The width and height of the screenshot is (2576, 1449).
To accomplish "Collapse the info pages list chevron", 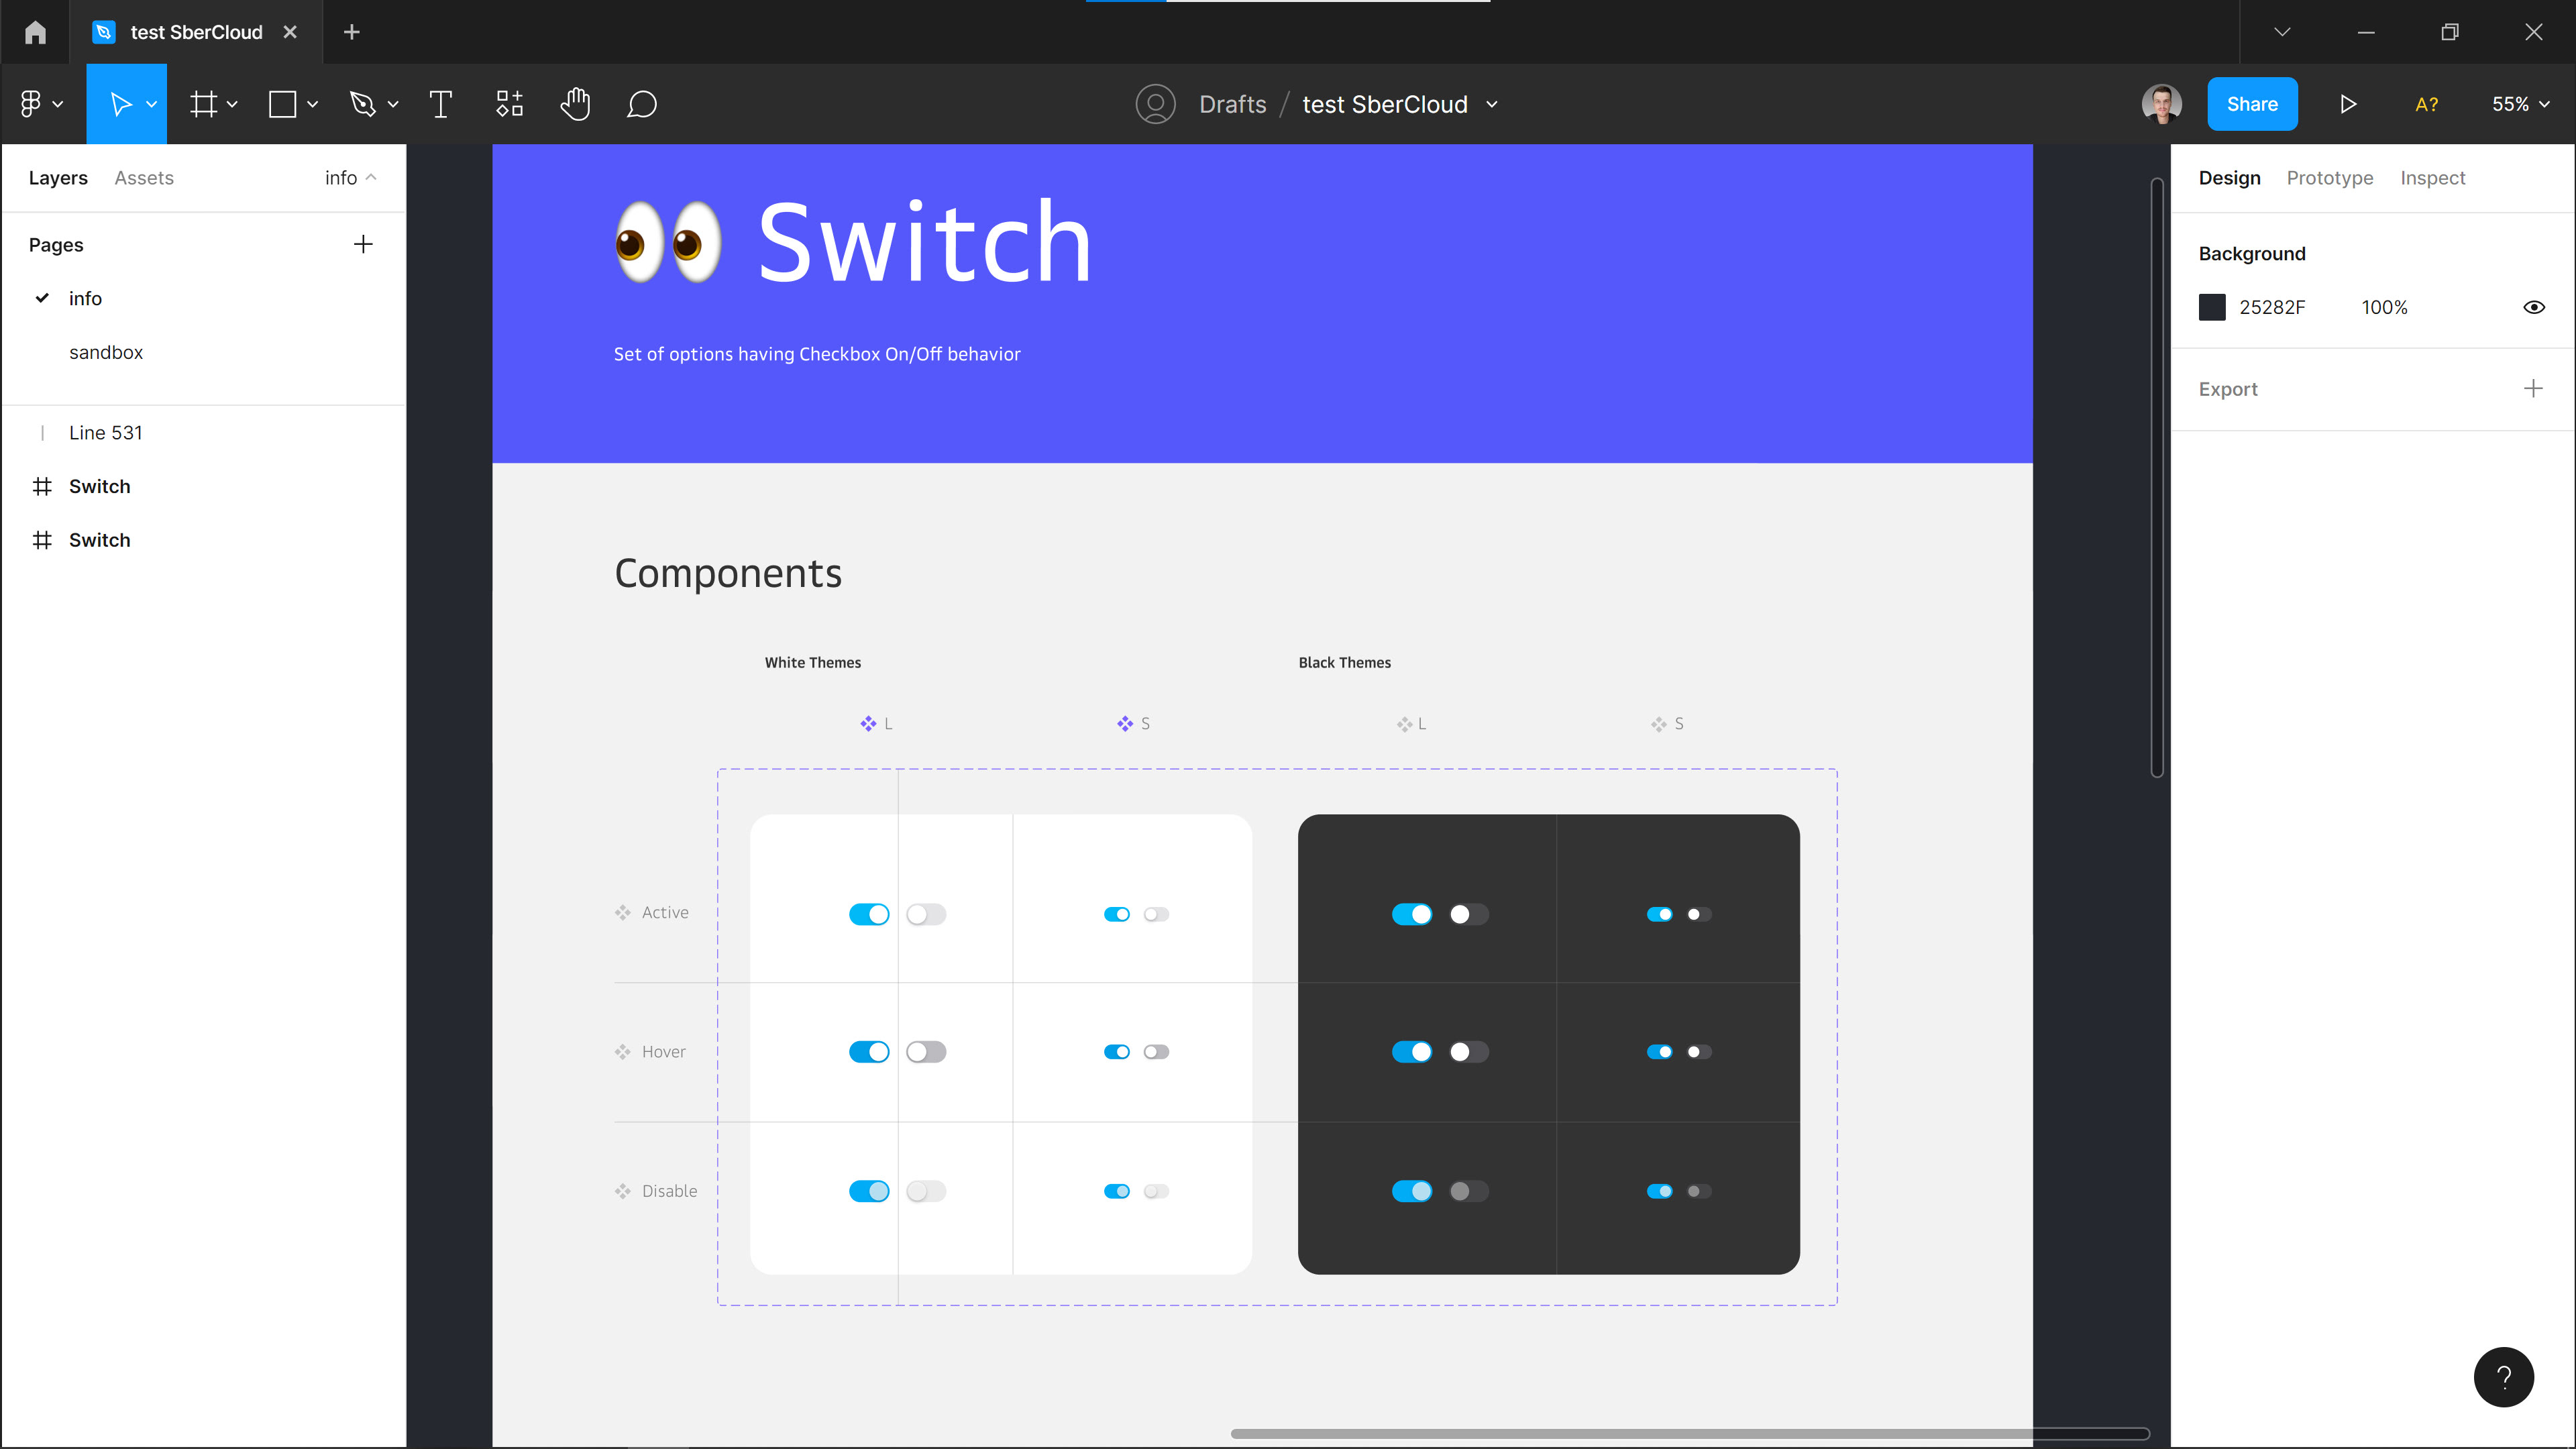I will coord(371,177).
